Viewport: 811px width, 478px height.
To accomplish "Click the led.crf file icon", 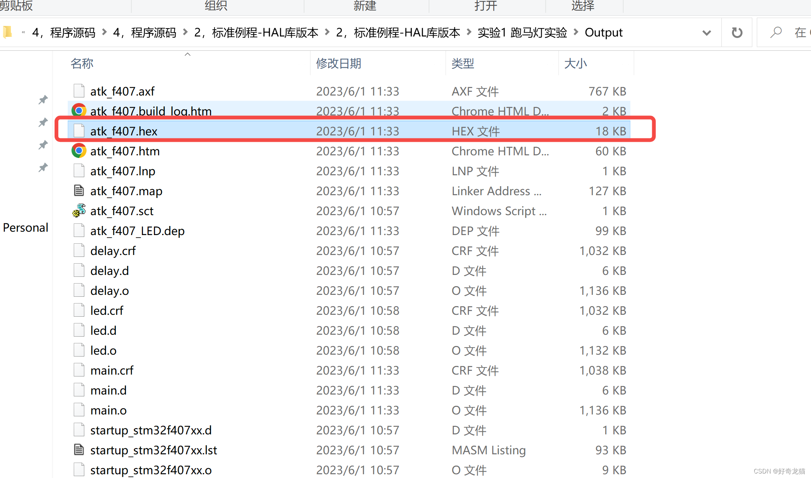I will (79, 310).
